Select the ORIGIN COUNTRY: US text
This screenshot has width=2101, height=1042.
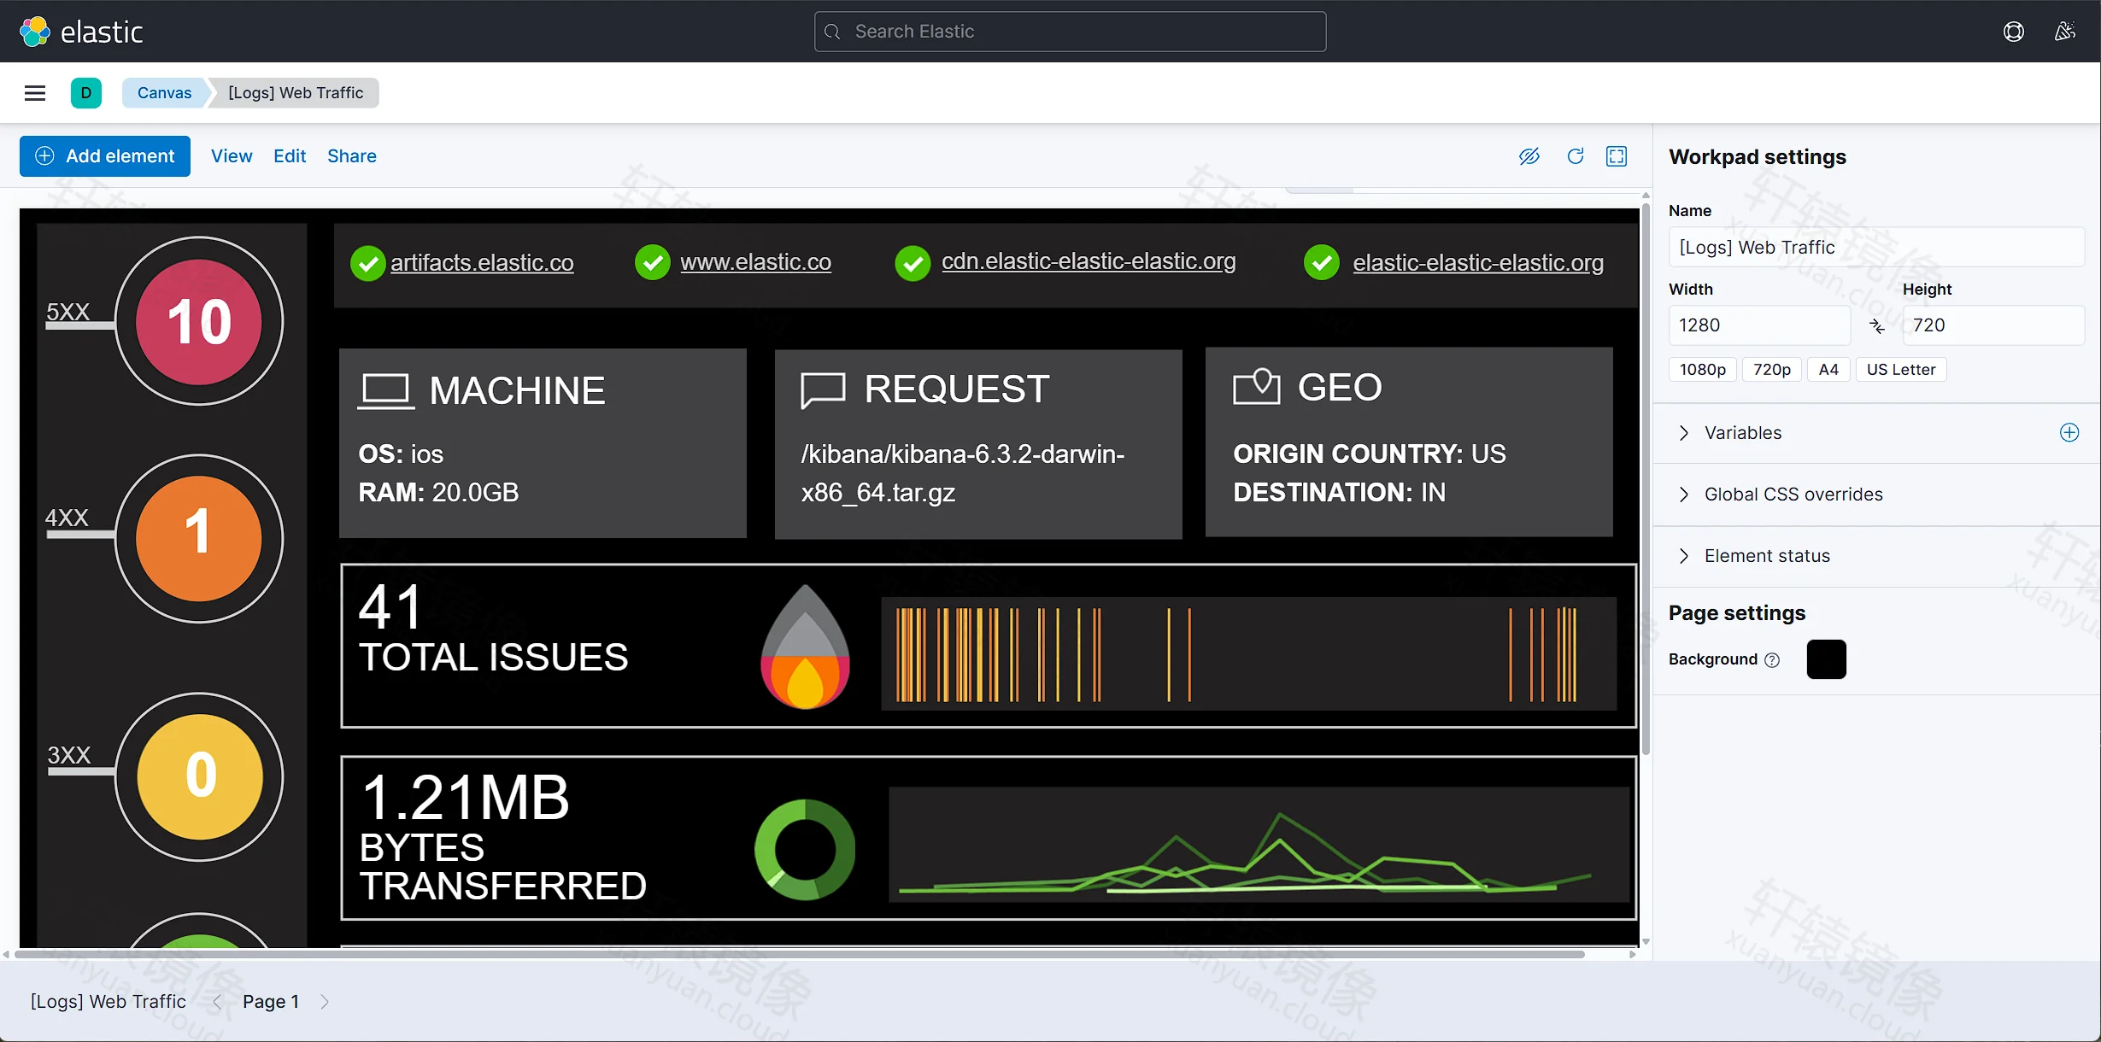click(x=1370, y=454)
